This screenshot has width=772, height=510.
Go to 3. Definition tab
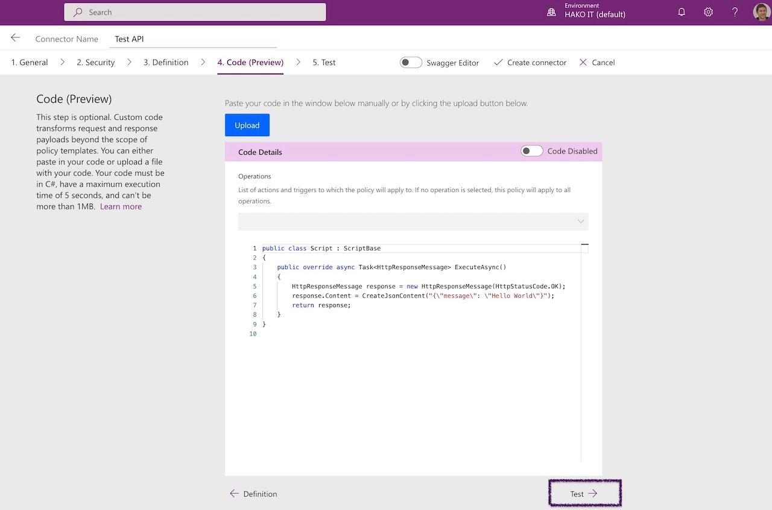coord(166,63)
